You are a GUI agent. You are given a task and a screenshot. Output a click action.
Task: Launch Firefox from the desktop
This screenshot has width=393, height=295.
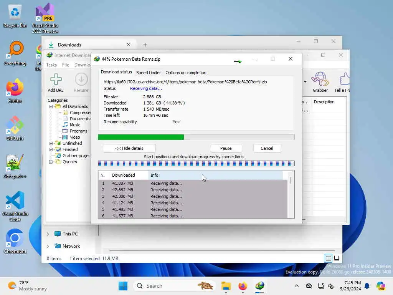(15, 91)
